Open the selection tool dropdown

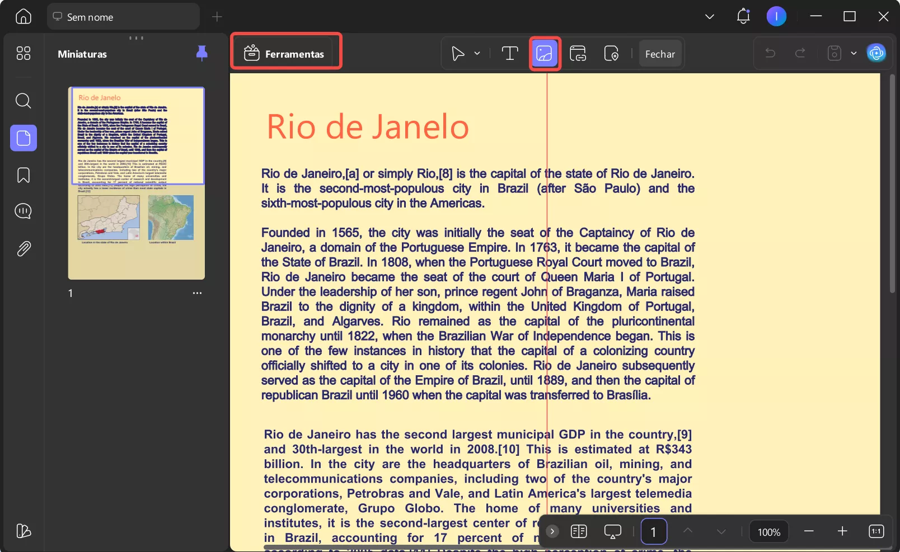[477, 54]
